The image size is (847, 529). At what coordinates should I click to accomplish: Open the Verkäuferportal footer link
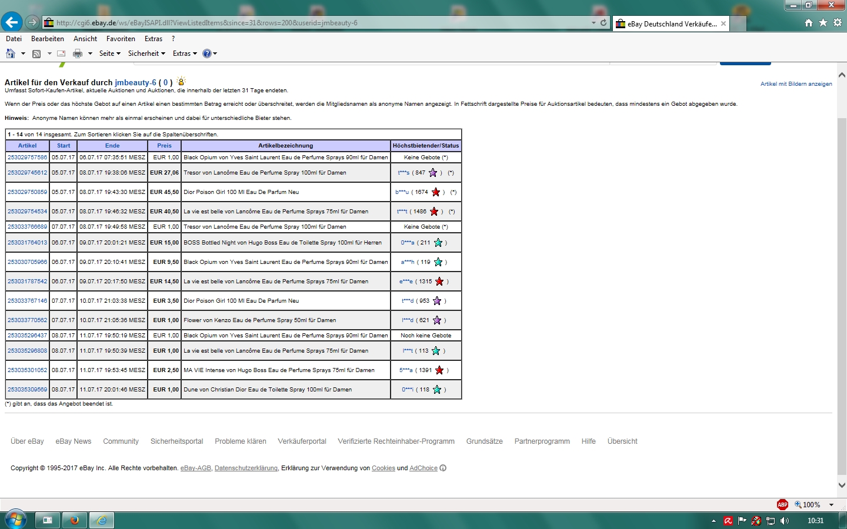302,441
